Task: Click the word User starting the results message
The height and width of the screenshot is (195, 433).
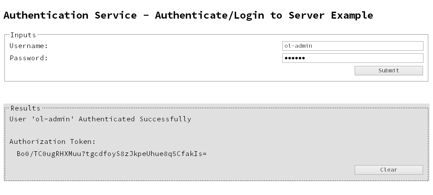Action: pyautogui.click(x=18, y=119)
